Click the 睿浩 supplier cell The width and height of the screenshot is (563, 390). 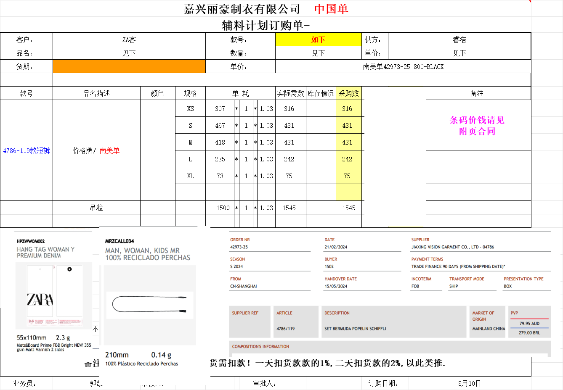pos(459,40)
